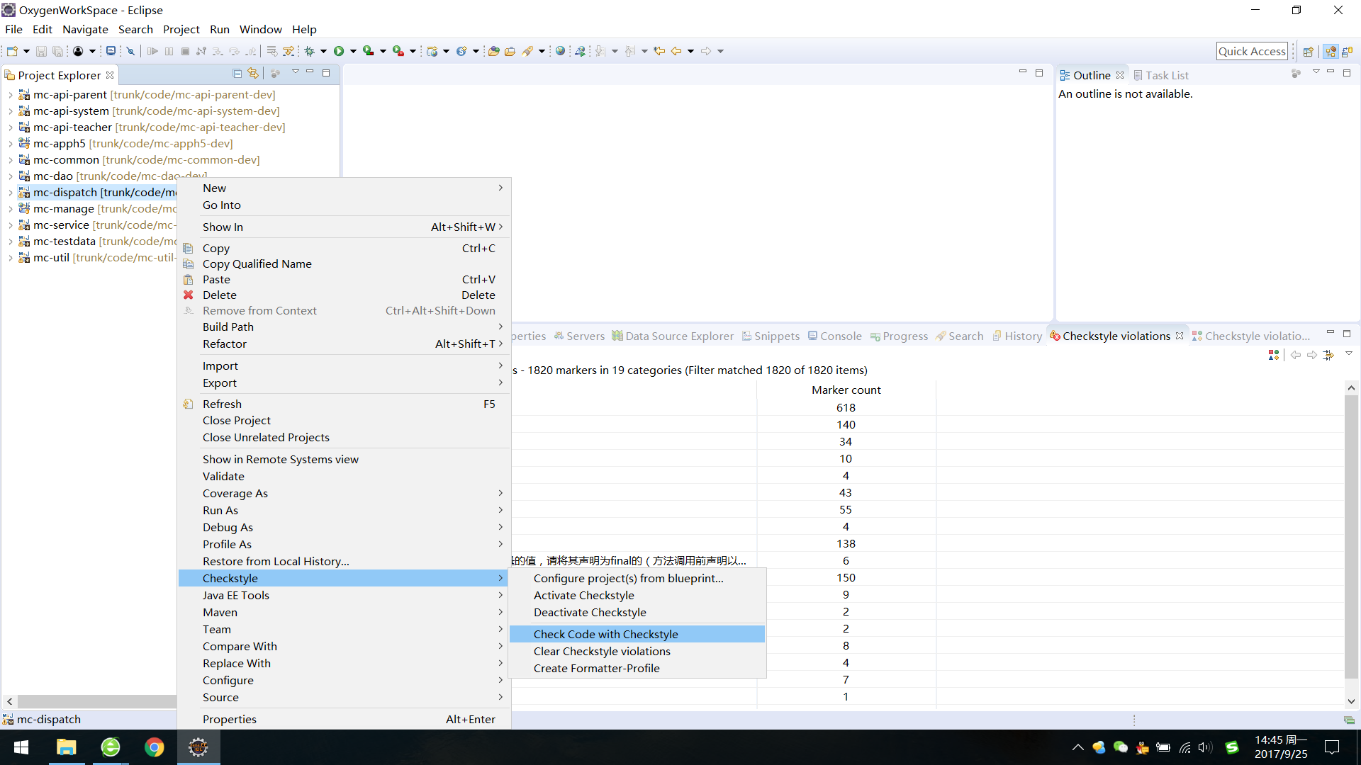Open the Debug button dropdown arrow
Image resolution: width=1361 pixels, height=765 pixels.
coord(323,51)
